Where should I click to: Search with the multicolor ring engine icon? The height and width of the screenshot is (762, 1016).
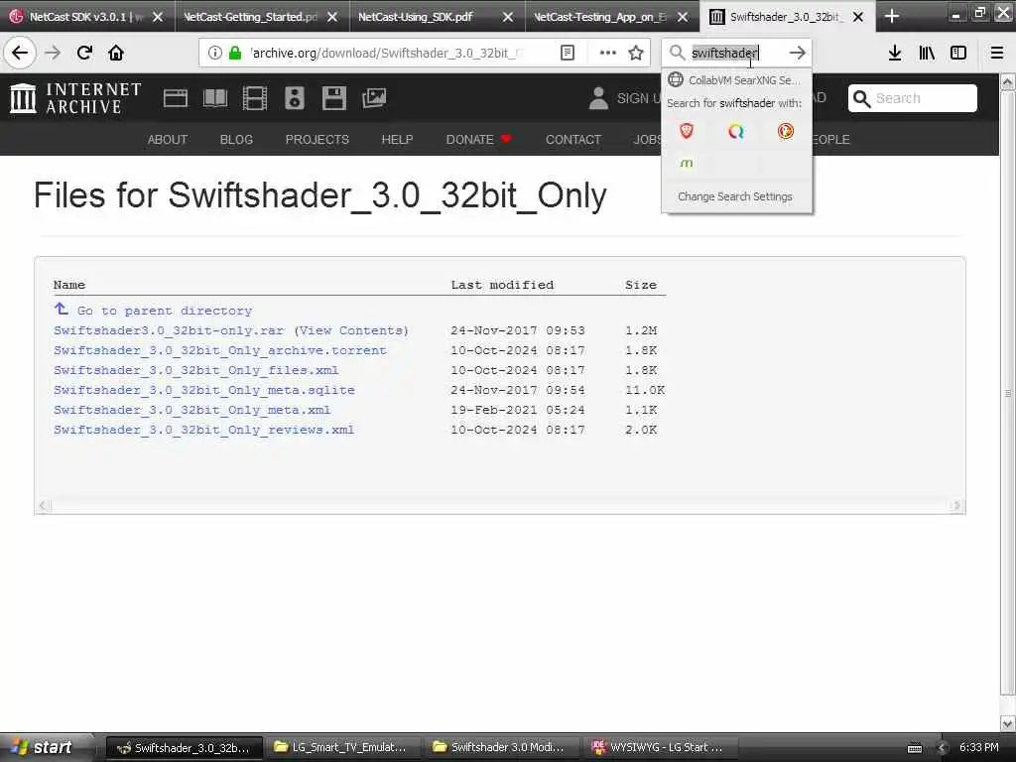pos(735,132)
